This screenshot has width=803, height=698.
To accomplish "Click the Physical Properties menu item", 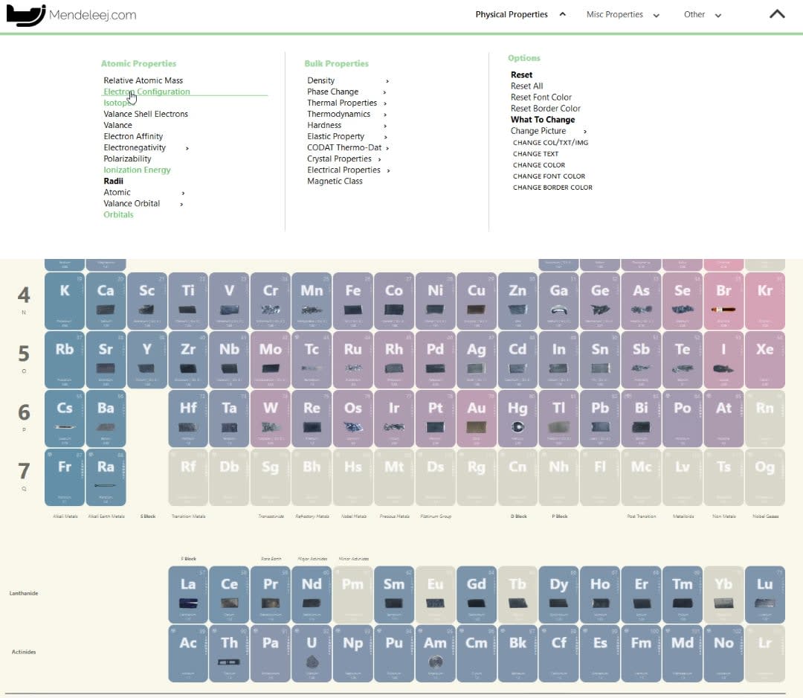I will [511, 14].
